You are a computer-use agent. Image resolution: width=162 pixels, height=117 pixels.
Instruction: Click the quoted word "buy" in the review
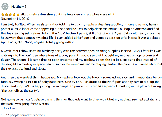click(62, 33)
